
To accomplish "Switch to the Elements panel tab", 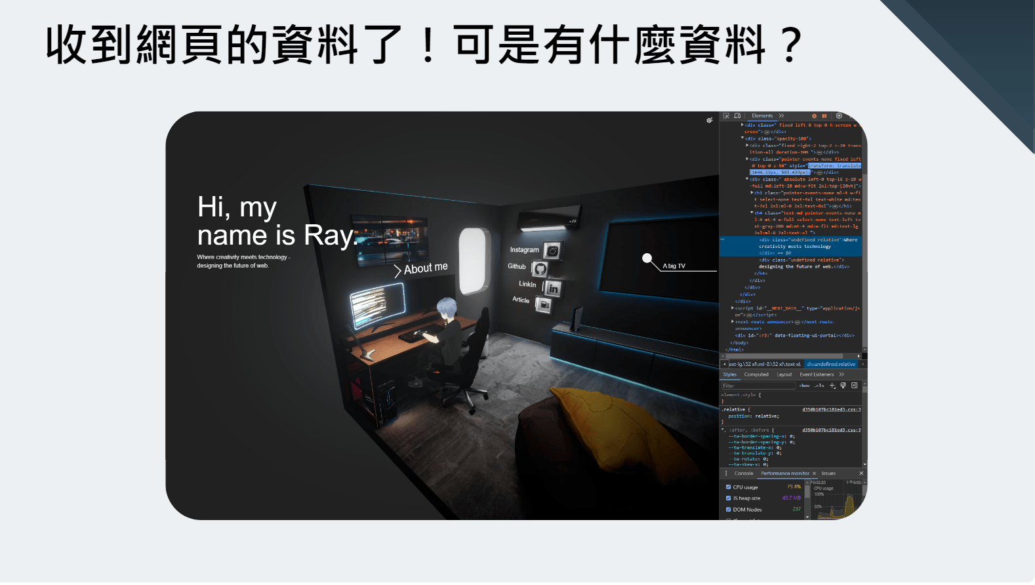I will pos(762,116).
